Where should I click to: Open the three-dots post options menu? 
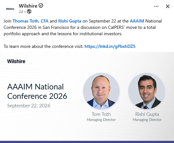[x=156, y=6]
